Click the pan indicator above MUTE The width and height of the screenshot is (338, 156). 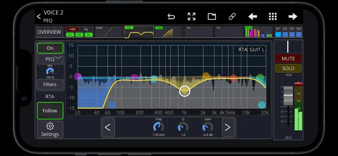pyautogui.click(x=288, y=47)
